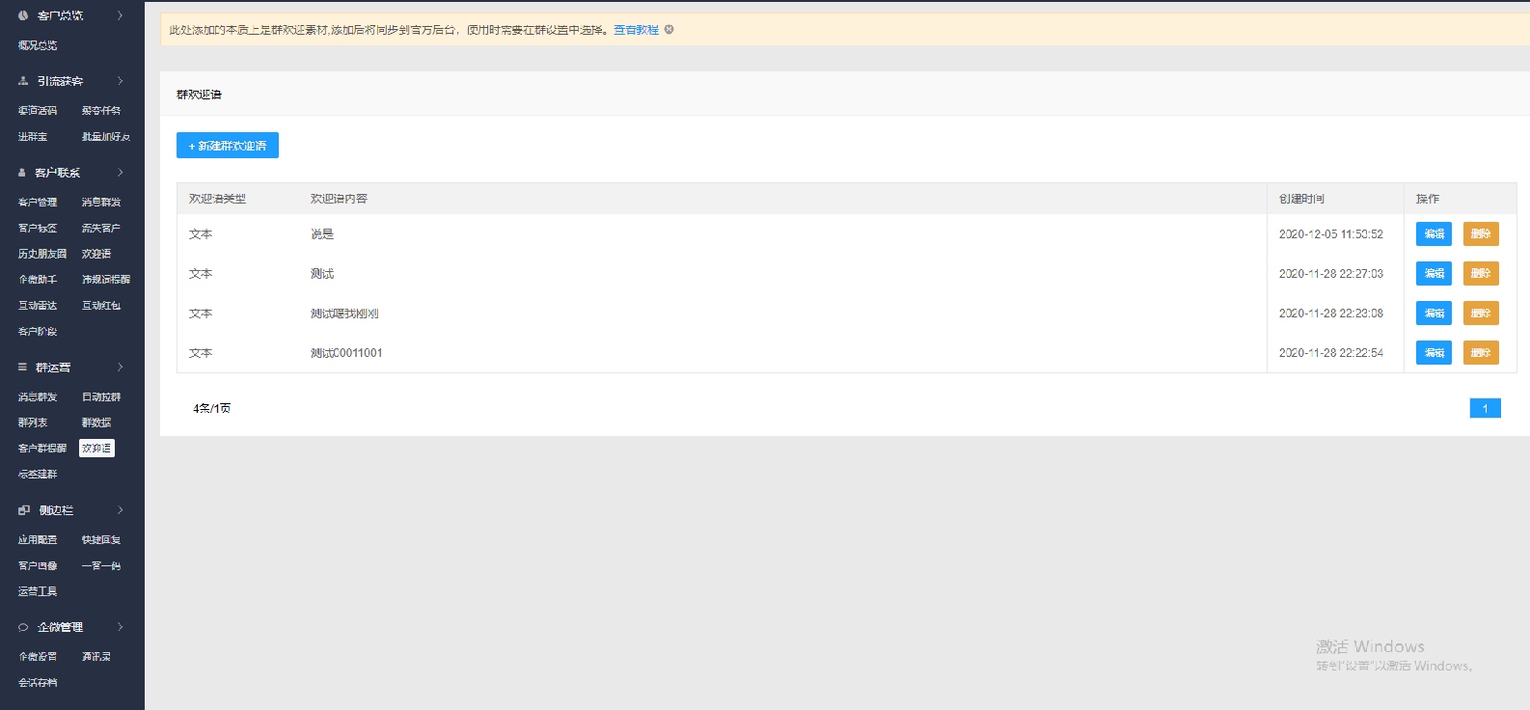Open 消息群发 under 客户联系
The height and width of the screenshot is (710, 1530).
click(x=101, y=203)
